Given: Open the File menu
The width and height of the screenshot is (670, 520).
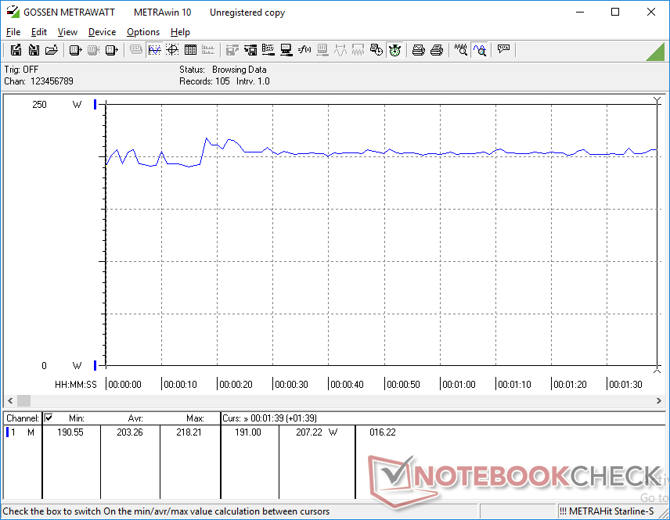Looking at the screenshot, I should [x=13, y=32].
